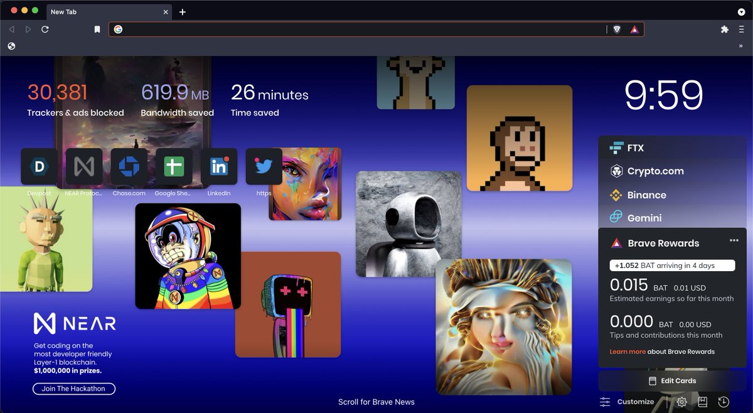
Task: Open the Devpost shortcut tile
Action: pos(40,166)
